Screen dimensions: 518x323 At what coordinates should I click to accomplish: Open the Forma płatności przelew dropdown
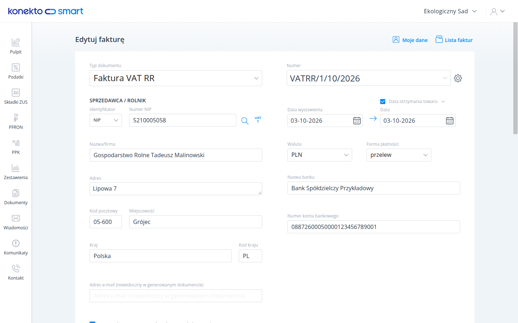[x=399, y=155]
